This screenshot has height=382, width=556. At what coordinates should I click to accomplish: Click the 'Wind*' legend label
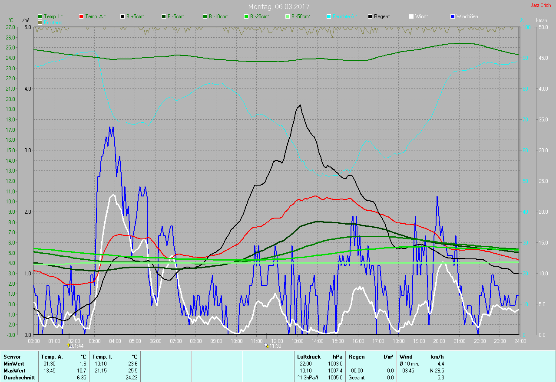(421, 16)
